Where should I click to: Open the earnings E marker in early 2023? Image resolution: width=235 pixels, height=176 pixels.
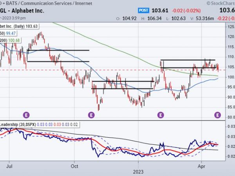click(x=161, y=115)
